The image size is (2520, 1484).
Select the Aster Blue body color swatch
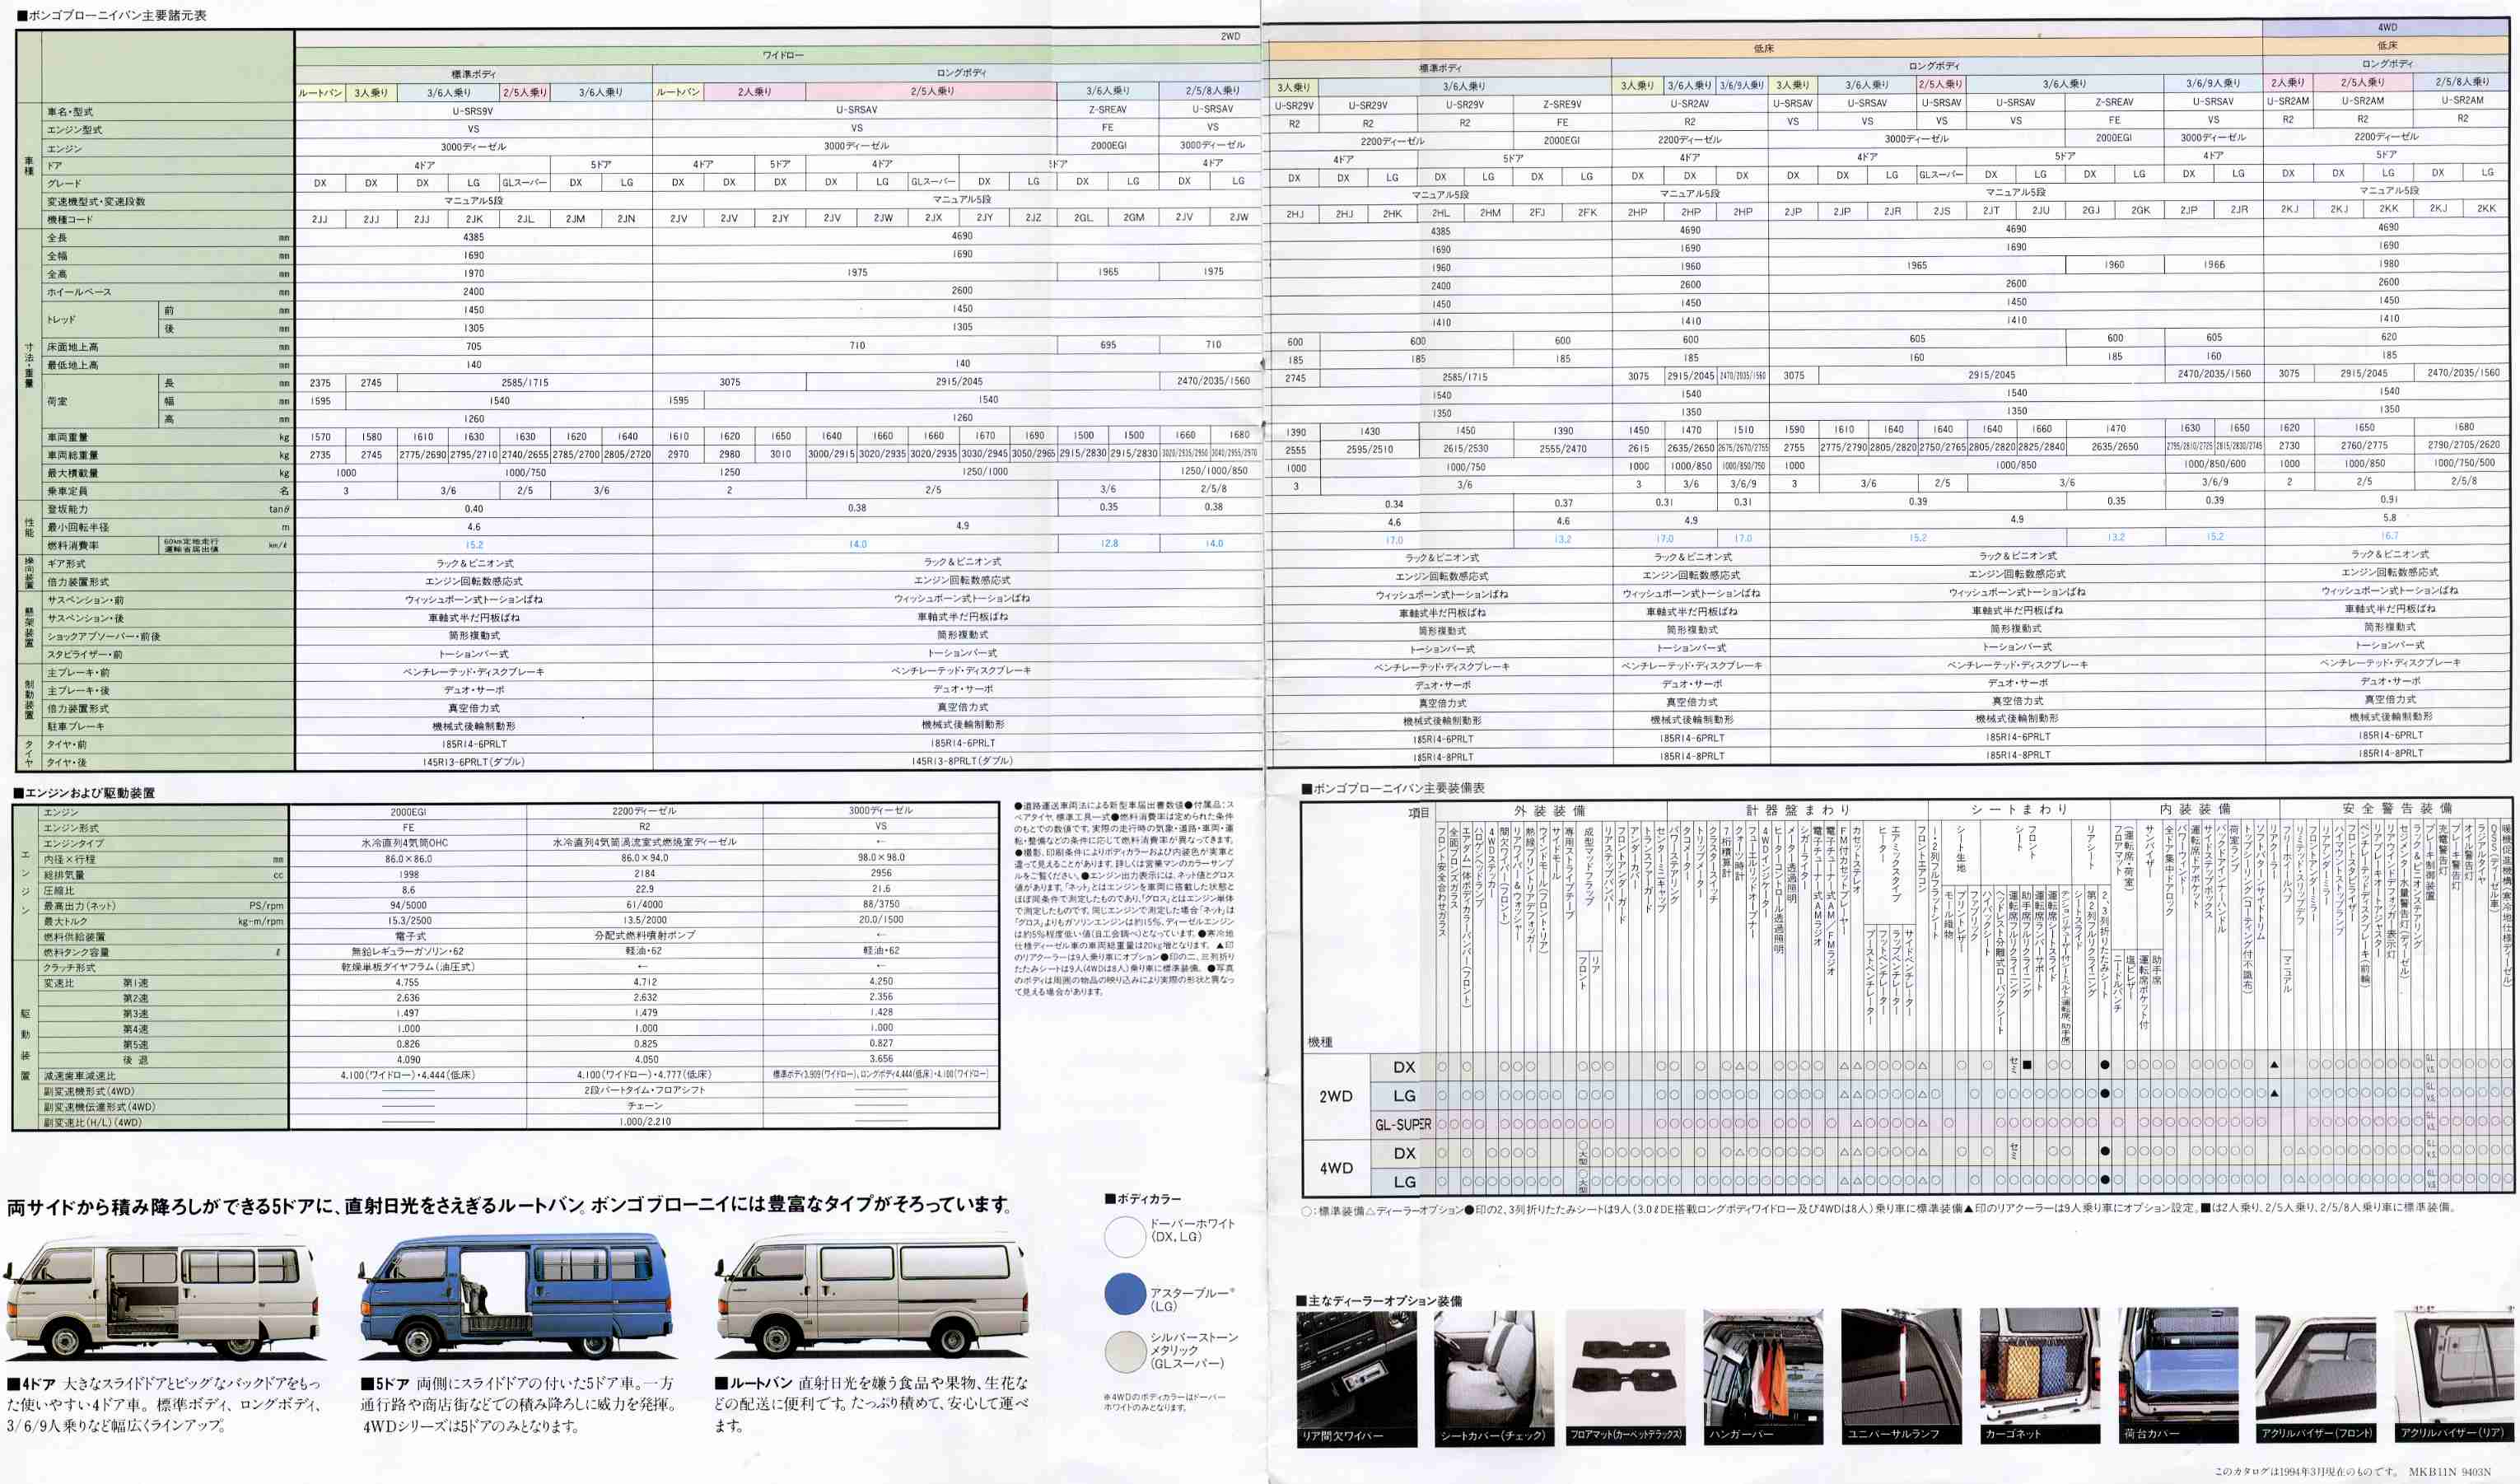pyautogui.click(x=1124, y=1294)
